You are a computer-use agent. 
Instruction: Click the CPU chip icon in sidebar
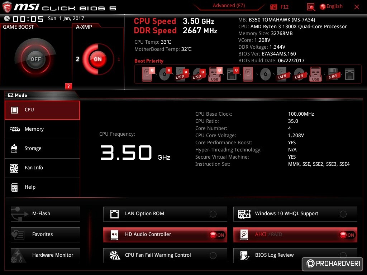(14, 110)
